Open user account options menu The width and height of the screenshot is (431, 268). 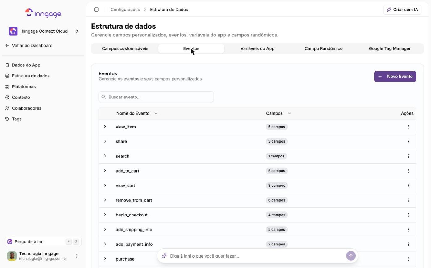click(x=77, y=256)
